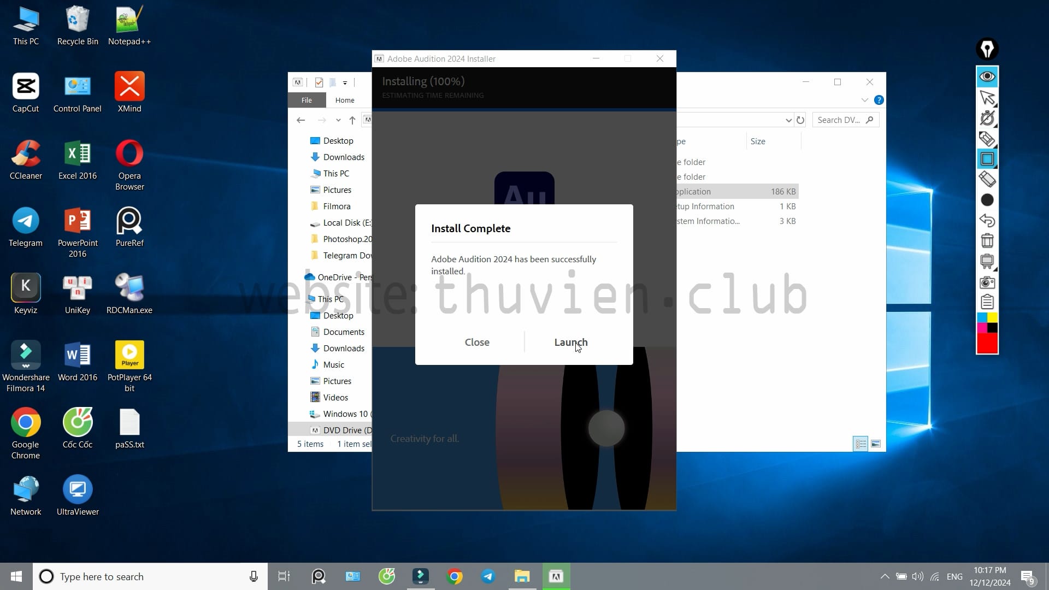This screenshot has height=590, width=1049.
Task: Open CCleaner desktop icon
Action: pos(26,160)
